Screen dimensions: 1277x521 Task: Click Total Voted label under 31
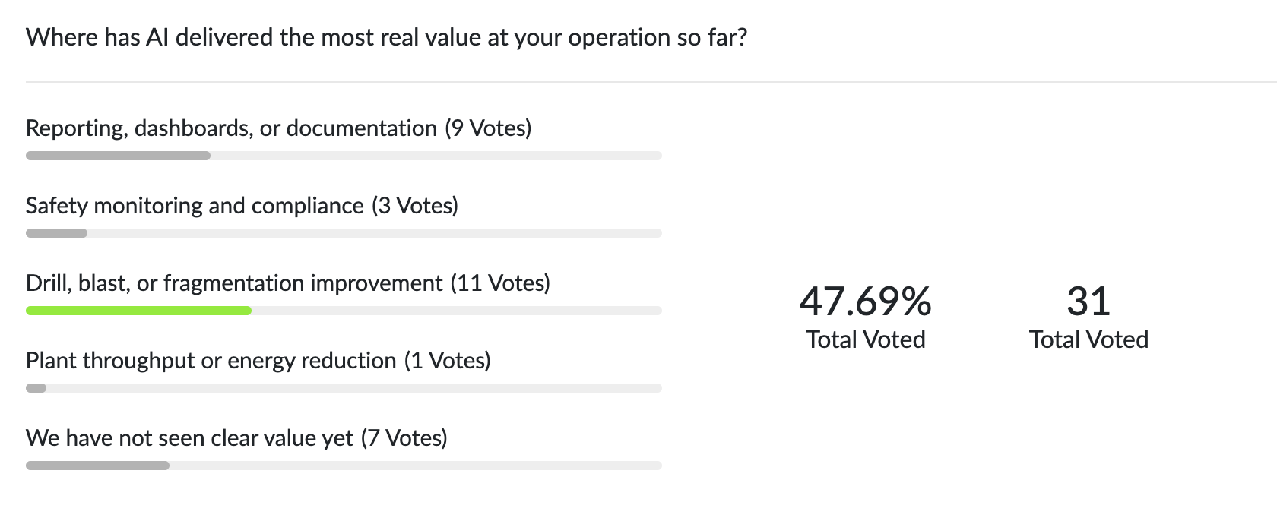click(x=1088, y=339)
